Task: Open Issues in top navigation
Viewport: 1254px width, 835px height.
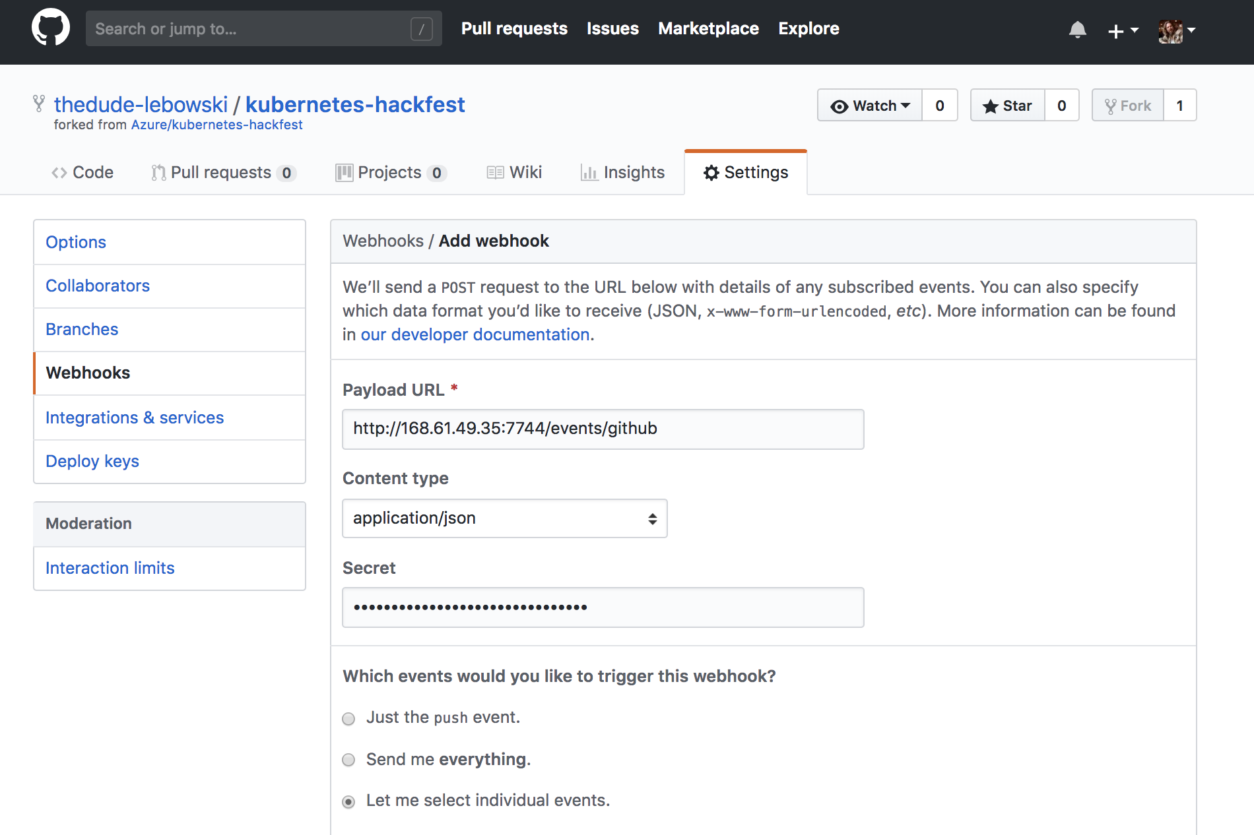Action: 612,28
